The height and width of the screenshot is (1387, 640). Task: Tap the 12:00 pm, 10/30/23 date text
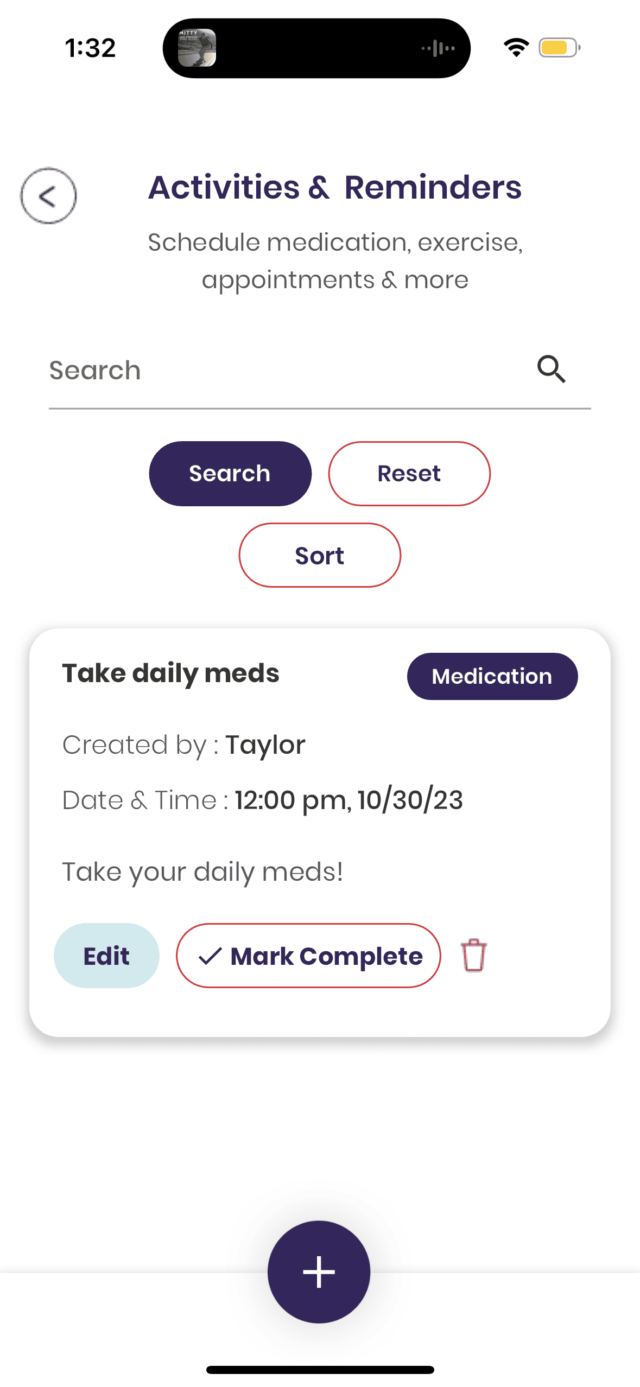tap(348, 800)
